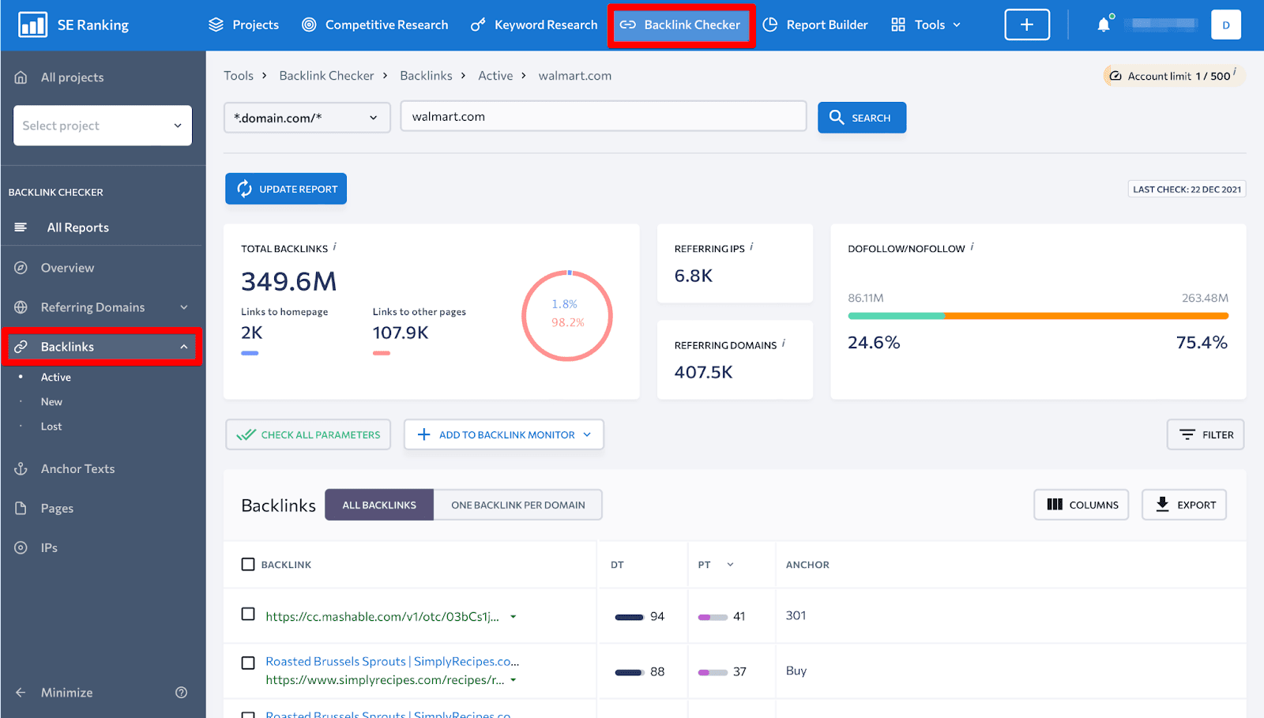Expand the Tools menu chevron
1264x718 pixels.
pyautogui.click(x=957, y=25)
